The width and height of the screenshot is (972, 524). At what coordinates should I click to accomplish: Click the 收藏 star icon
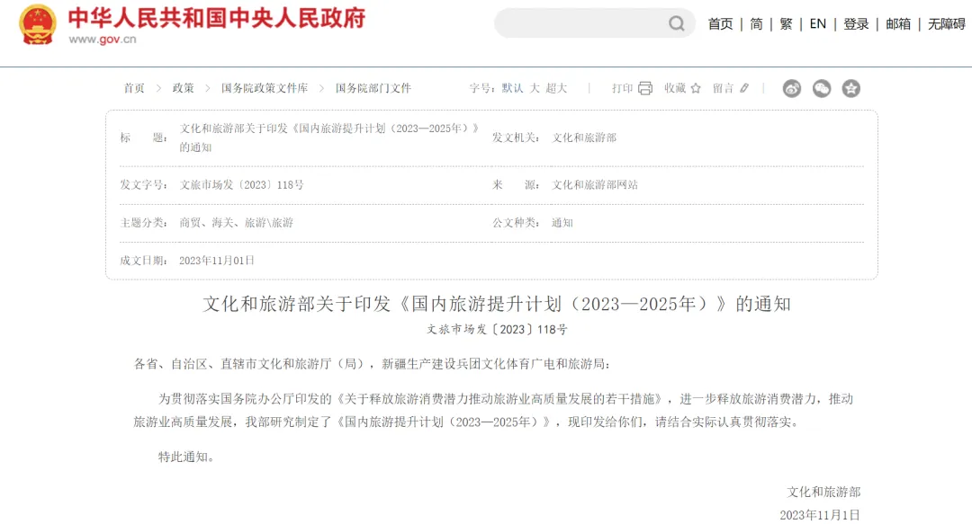click(696, 88)
